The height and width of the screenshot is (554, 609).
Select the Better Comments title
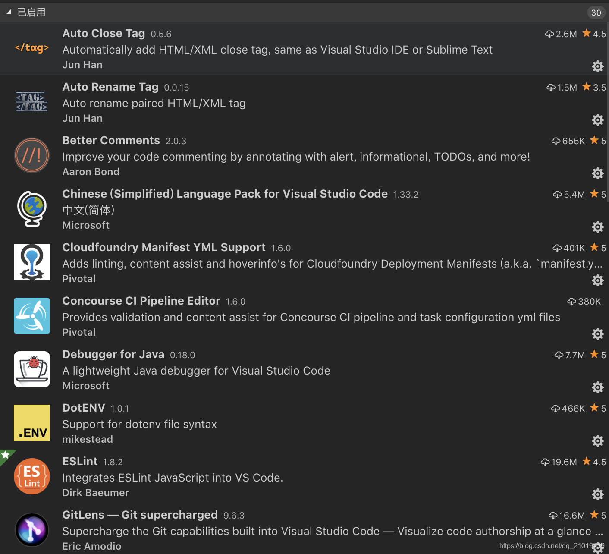pos(111,140)
